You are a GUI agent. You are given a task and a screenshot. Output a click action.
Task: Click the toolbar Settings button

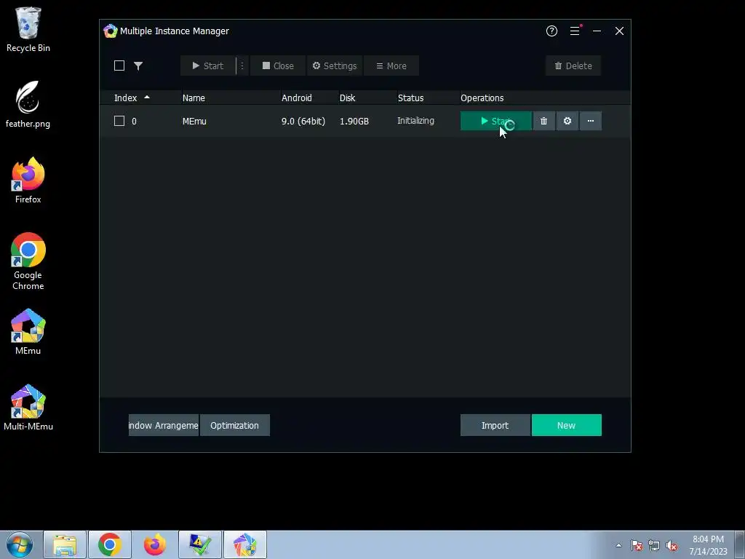click(335, 66)
